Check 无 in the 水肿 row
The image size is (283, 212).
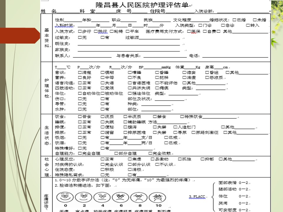coord(80,109)
